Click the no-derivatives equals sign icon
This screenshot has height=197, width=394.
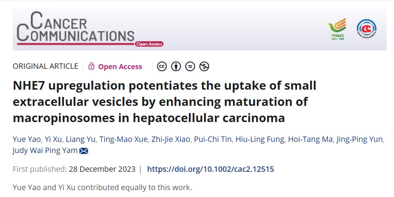pyautogui.click(x=190, y=66)
